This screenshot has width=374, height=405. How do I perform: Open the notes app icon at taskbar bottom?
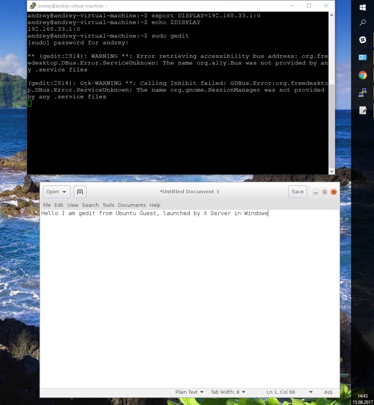(x=362, y=110)
